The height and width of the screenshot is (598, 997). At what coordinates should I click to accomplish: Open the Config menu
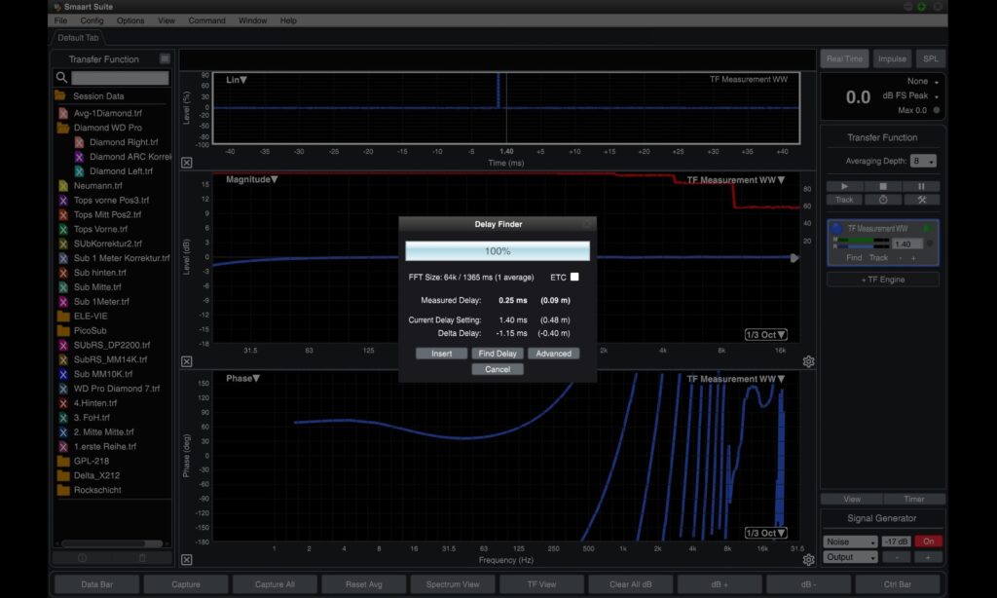click(x=92, y=20)
